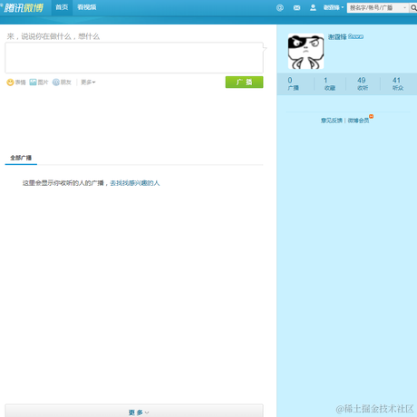Screen dimensions: 417x417
Task: Insert an emoticon with 表情 icon
Action: pos(16,82)
